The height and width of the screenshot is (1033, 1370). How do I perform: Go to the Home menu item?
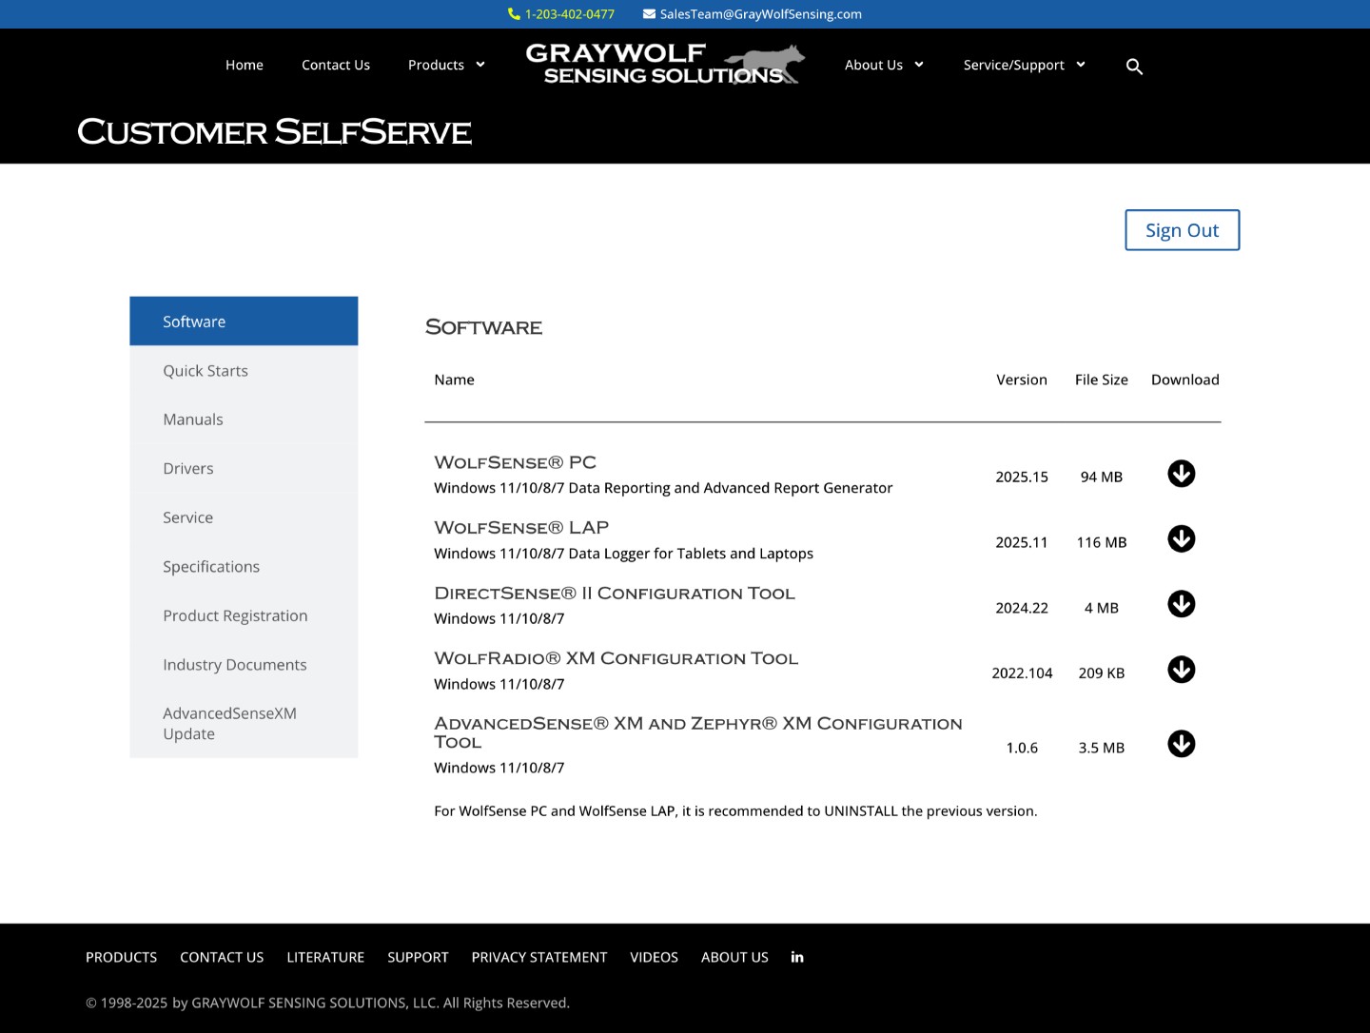point(245,65)
